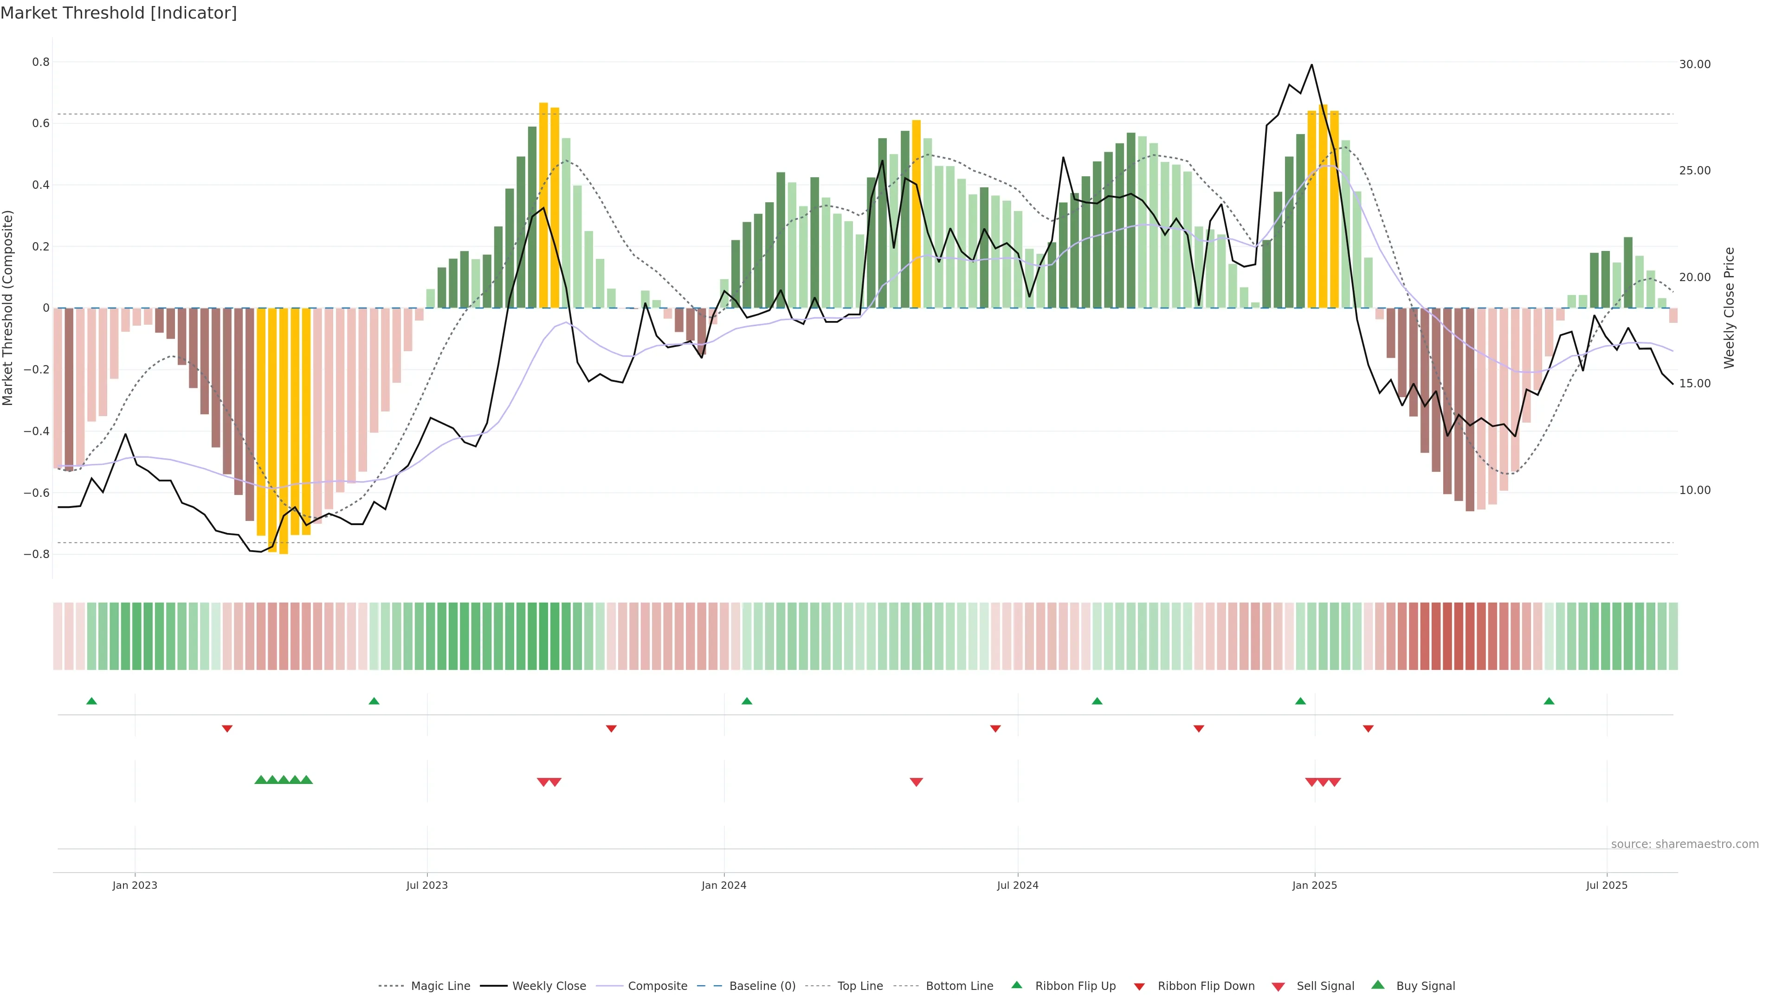The height and width of the screenshot is (1002, 1782).
Task: Click the lone Sell Signal marker before Jul 2024
Action: (x=916, y=782)
